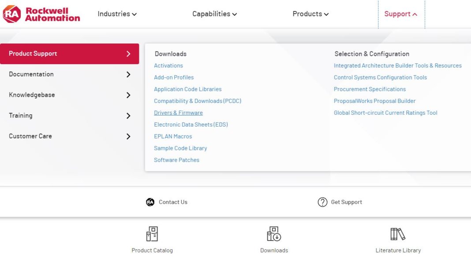Open Compatibility & Downloads (PCDC)
Viewport: 471px width, 270px height.
[x=198, y=101]
